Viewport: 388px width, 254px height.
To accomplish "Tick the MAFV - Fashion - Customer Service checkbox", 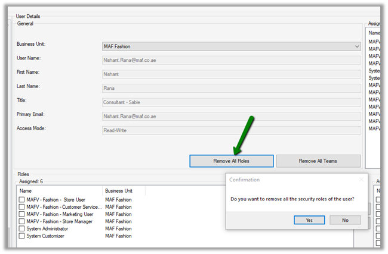I will pos(22,207).
